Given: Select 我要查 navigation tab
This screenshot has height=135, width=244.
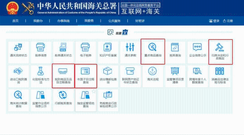Looking at the screenshot, I should [89, 21].
